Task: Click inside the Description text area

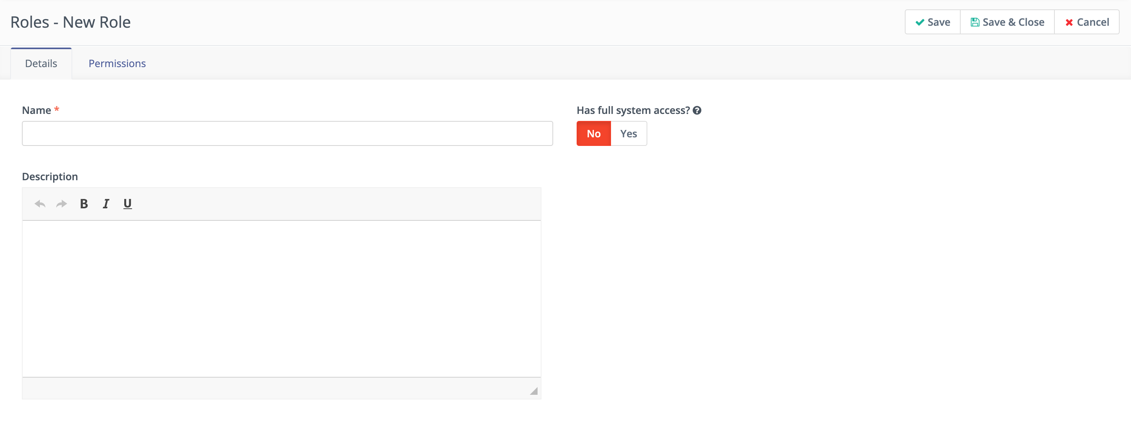Action: click(x=281, y=298)
